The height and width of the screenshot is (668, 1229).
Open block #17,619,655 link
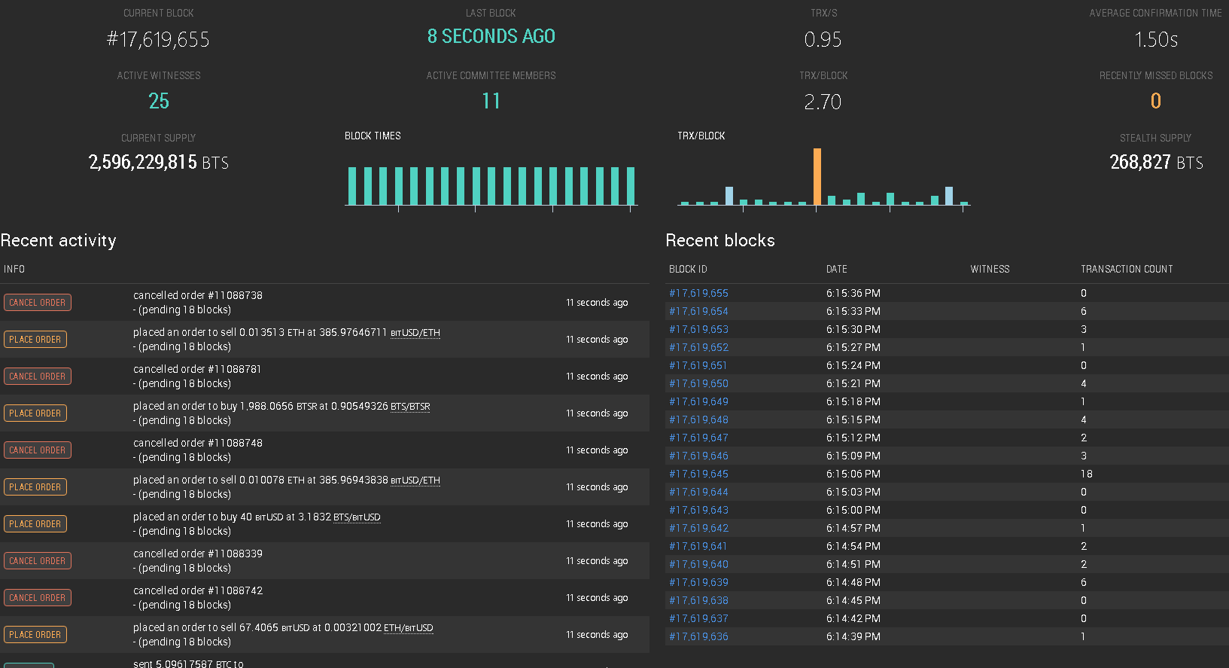tap(698, 293)
